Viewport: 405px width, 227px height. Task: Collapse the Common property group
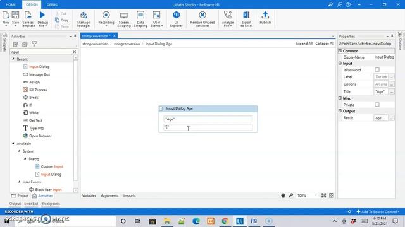pyautogui.click(x=340, y=51)
